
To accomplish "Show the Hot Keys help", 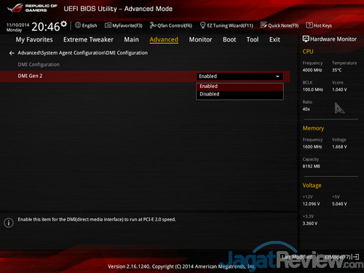I will 319,25.
